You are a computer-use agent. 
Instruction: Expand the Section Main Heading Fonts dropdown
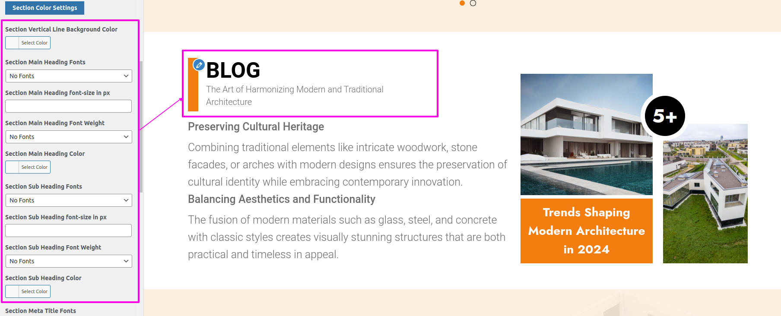tap(69, 76)
